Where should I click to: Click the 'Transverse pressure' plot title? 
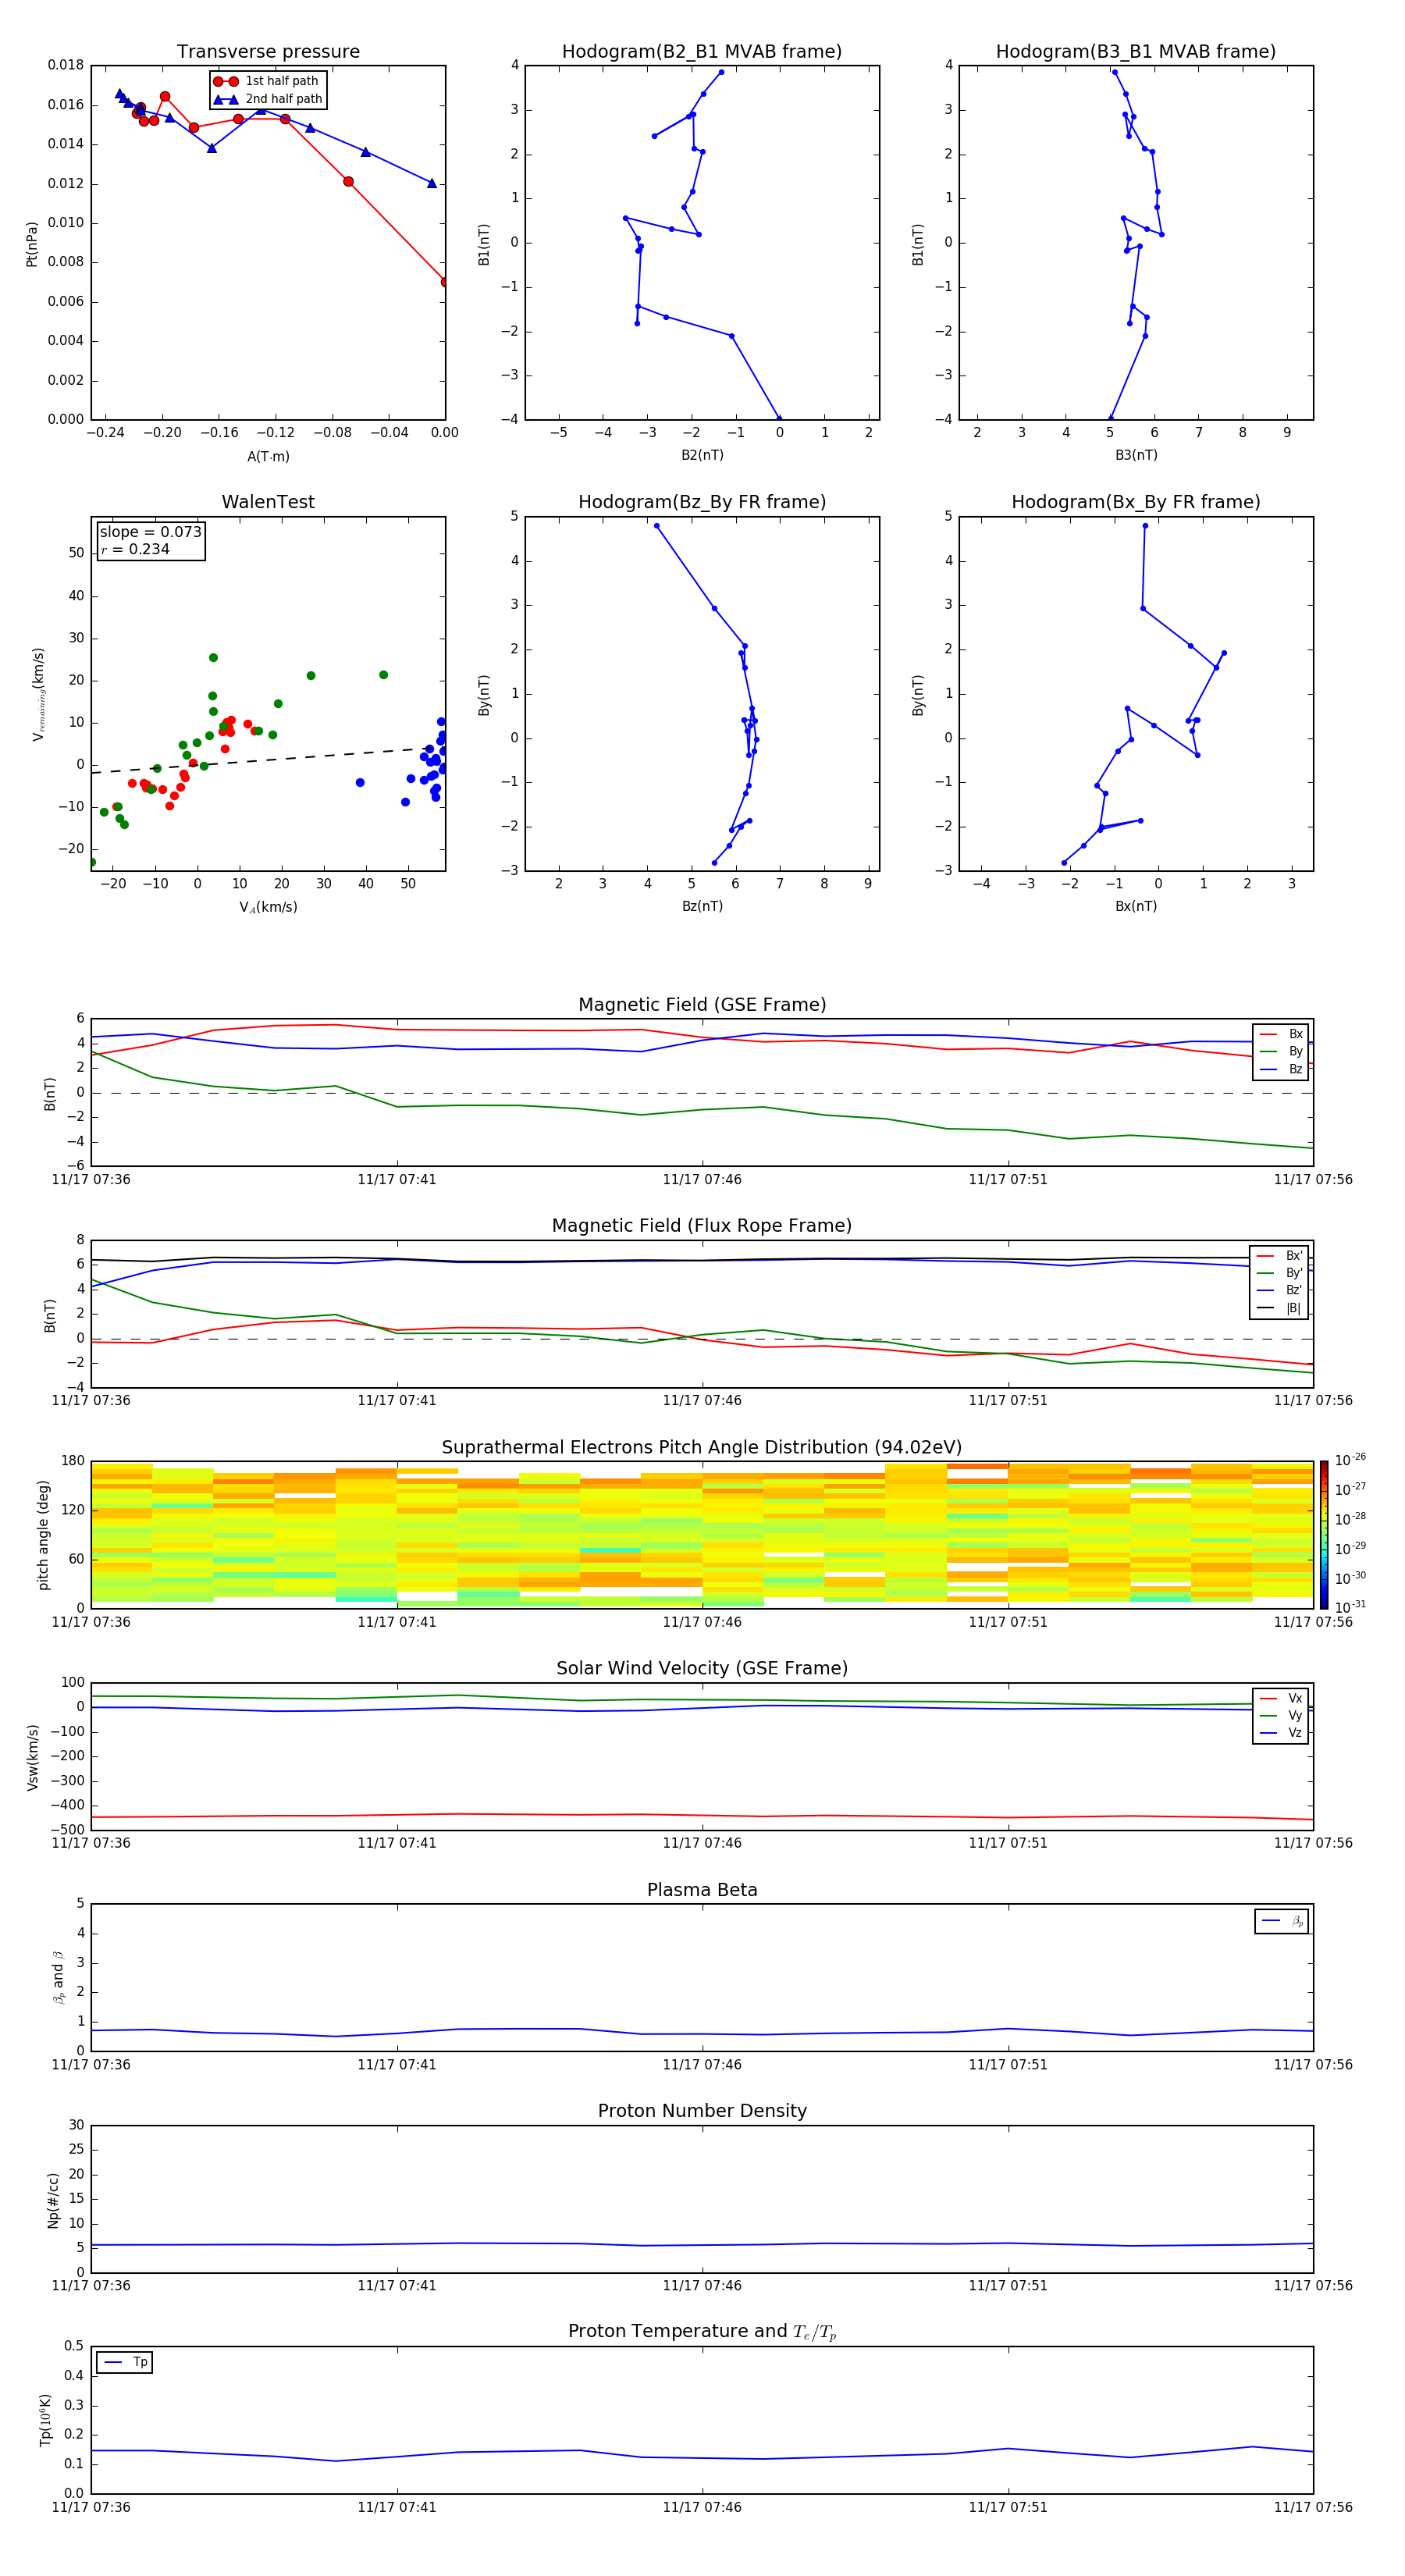coord(268,52)
